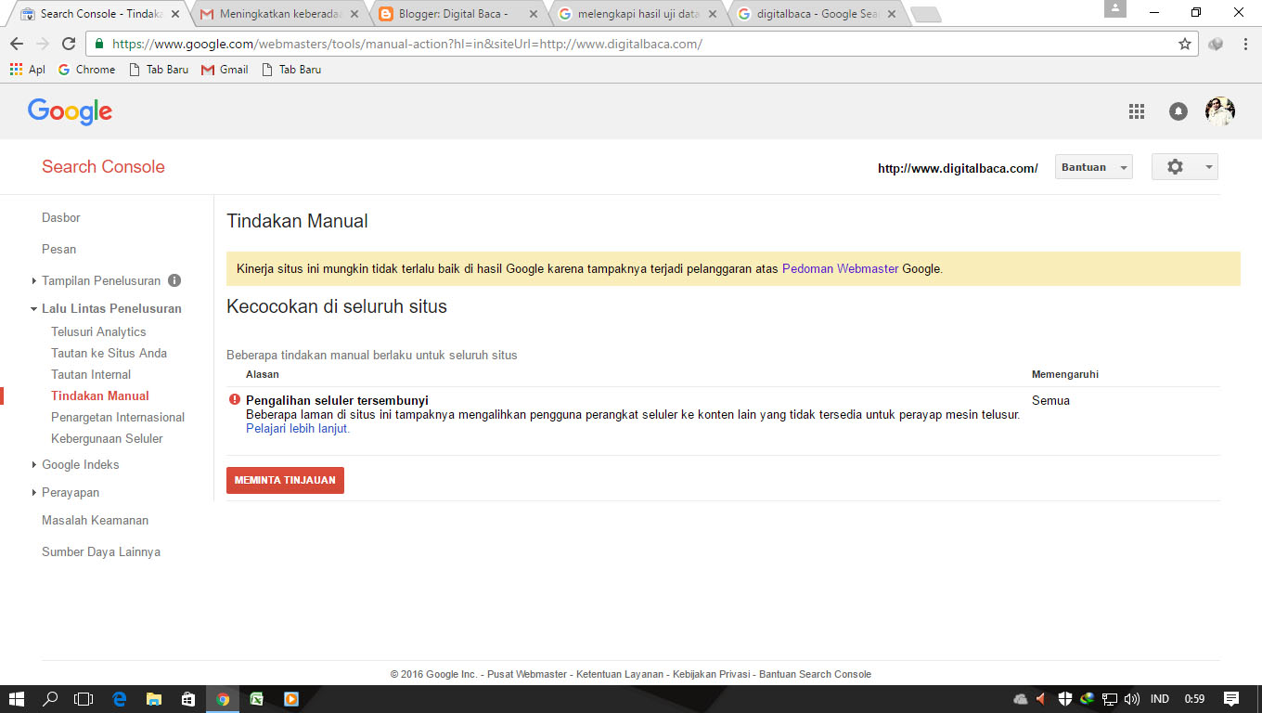Open the new tab button

point(925,14)
